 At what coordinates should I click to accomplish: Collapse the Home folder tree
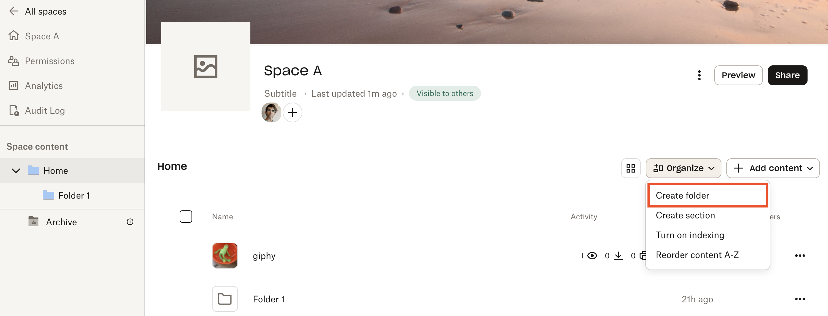(x=16, y=170)
